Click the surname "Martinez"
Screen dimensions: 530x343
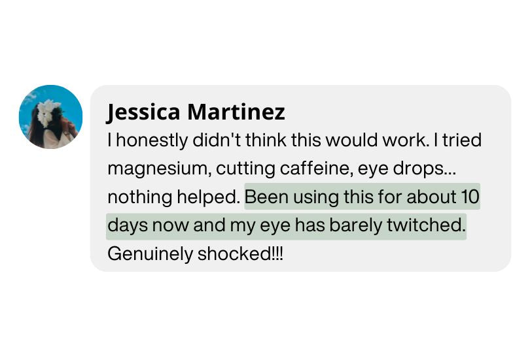(236, 112)
